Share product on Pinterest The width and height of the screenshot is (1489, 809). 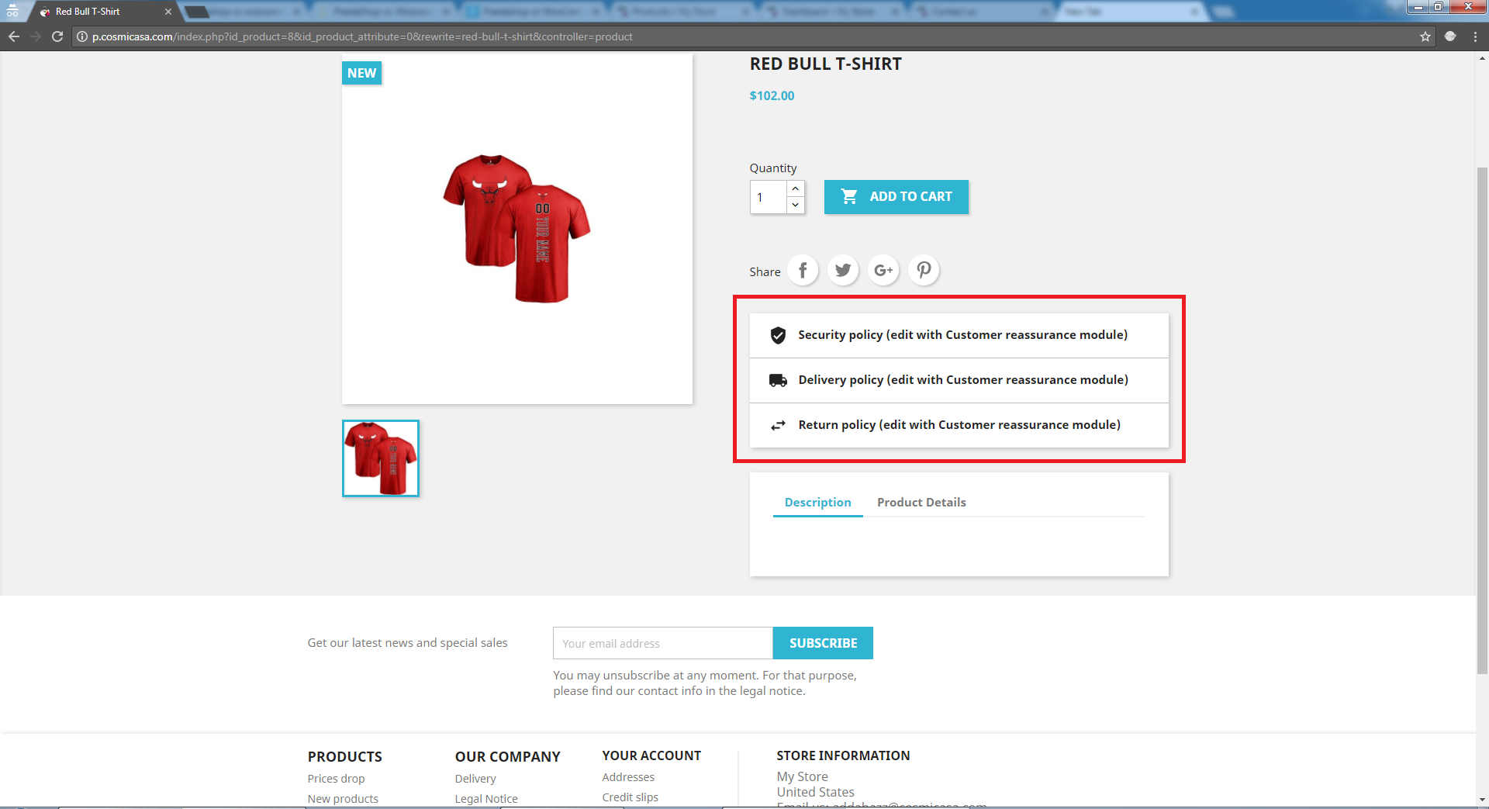point(924,271)
